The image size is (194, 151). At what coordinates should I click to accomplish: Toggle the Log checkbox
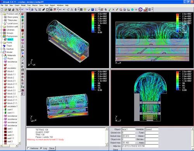coord(41,148)
